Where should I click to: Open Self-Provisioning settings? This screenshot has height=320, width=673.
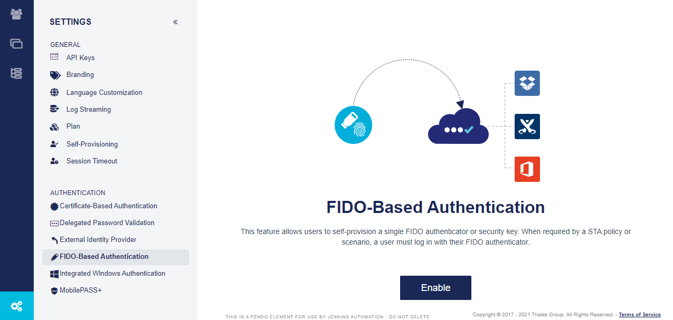click(x=92, y=144)
